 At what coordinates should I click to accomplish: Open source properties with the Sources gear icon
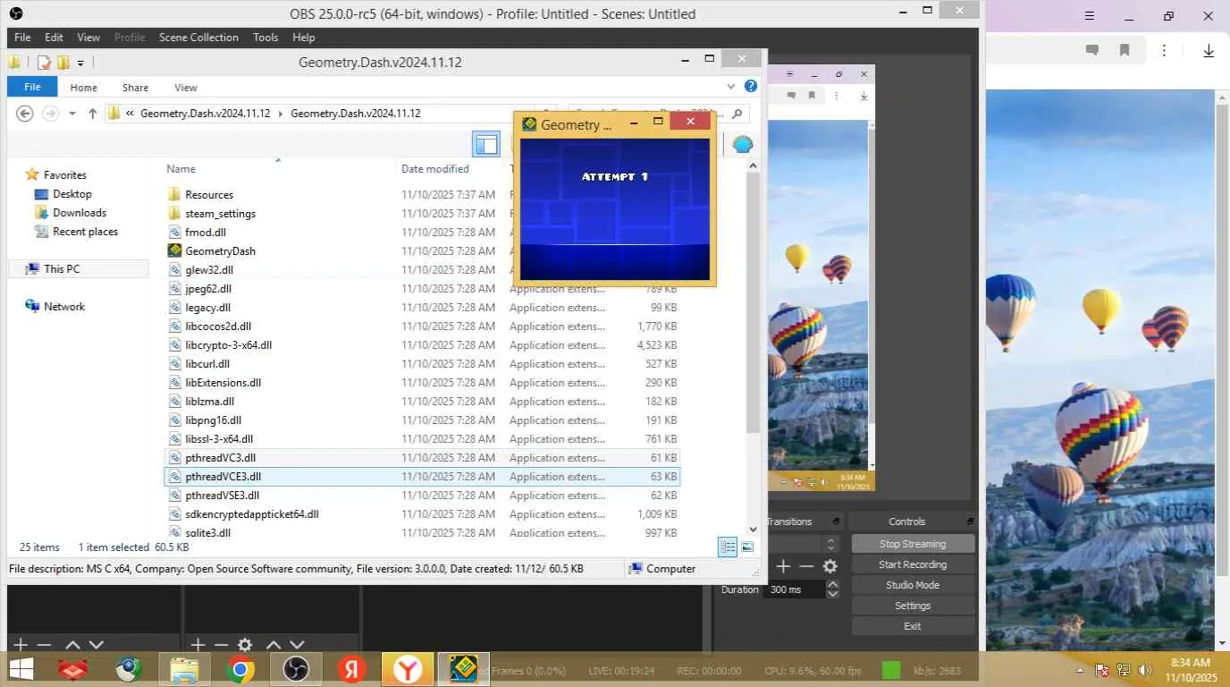click(x=244, y=645)
